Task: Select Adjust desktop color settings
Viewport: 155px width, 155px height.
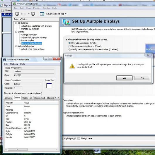Action: pyautogui.click(x=34, y=37)
